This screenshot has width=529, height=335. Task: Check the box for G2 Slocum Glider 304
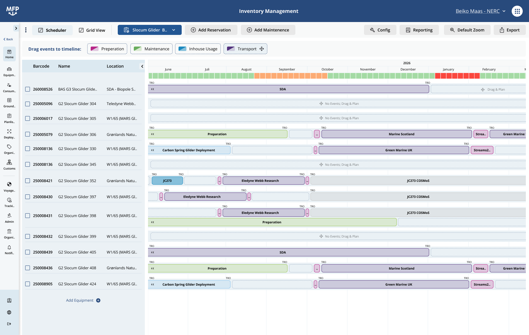(x=28, y=104)
